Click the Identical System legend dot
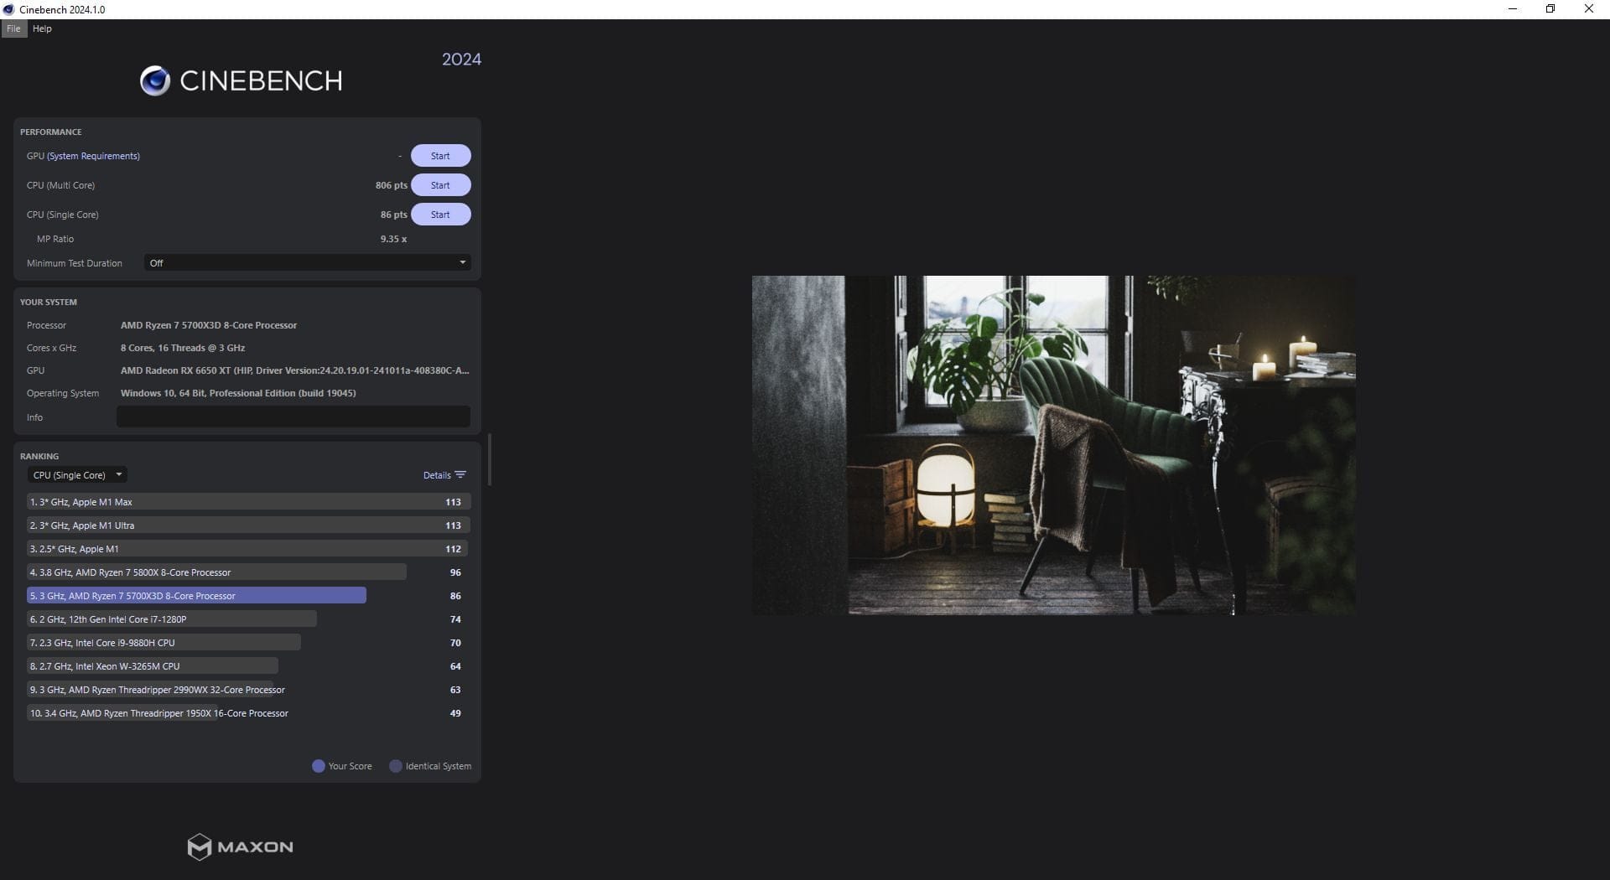1610x880 pixels. [396, 766]
